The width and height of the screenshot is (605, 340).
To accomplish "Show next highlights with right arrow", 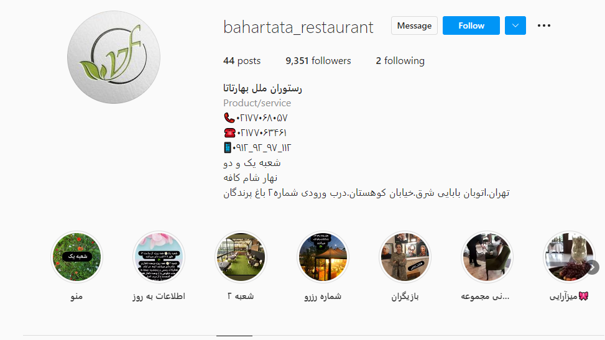I will coord(593,267).
